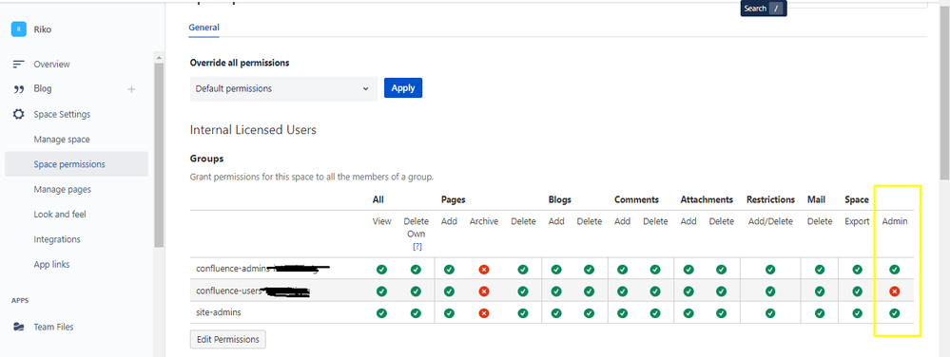Viewport: 950px width, 357px height.
Task: Open Integrations in Space Settings
Action: pos(57,239)
